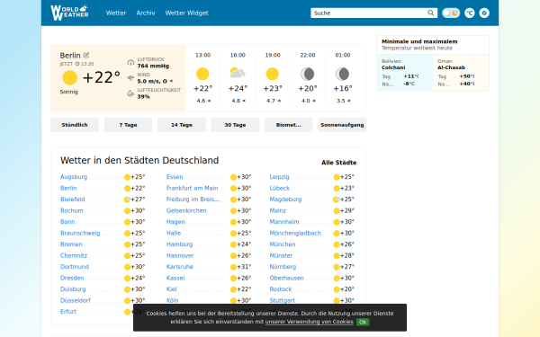Open weather for Kassel
Screen dimensions: 540x337
point(175,278)
